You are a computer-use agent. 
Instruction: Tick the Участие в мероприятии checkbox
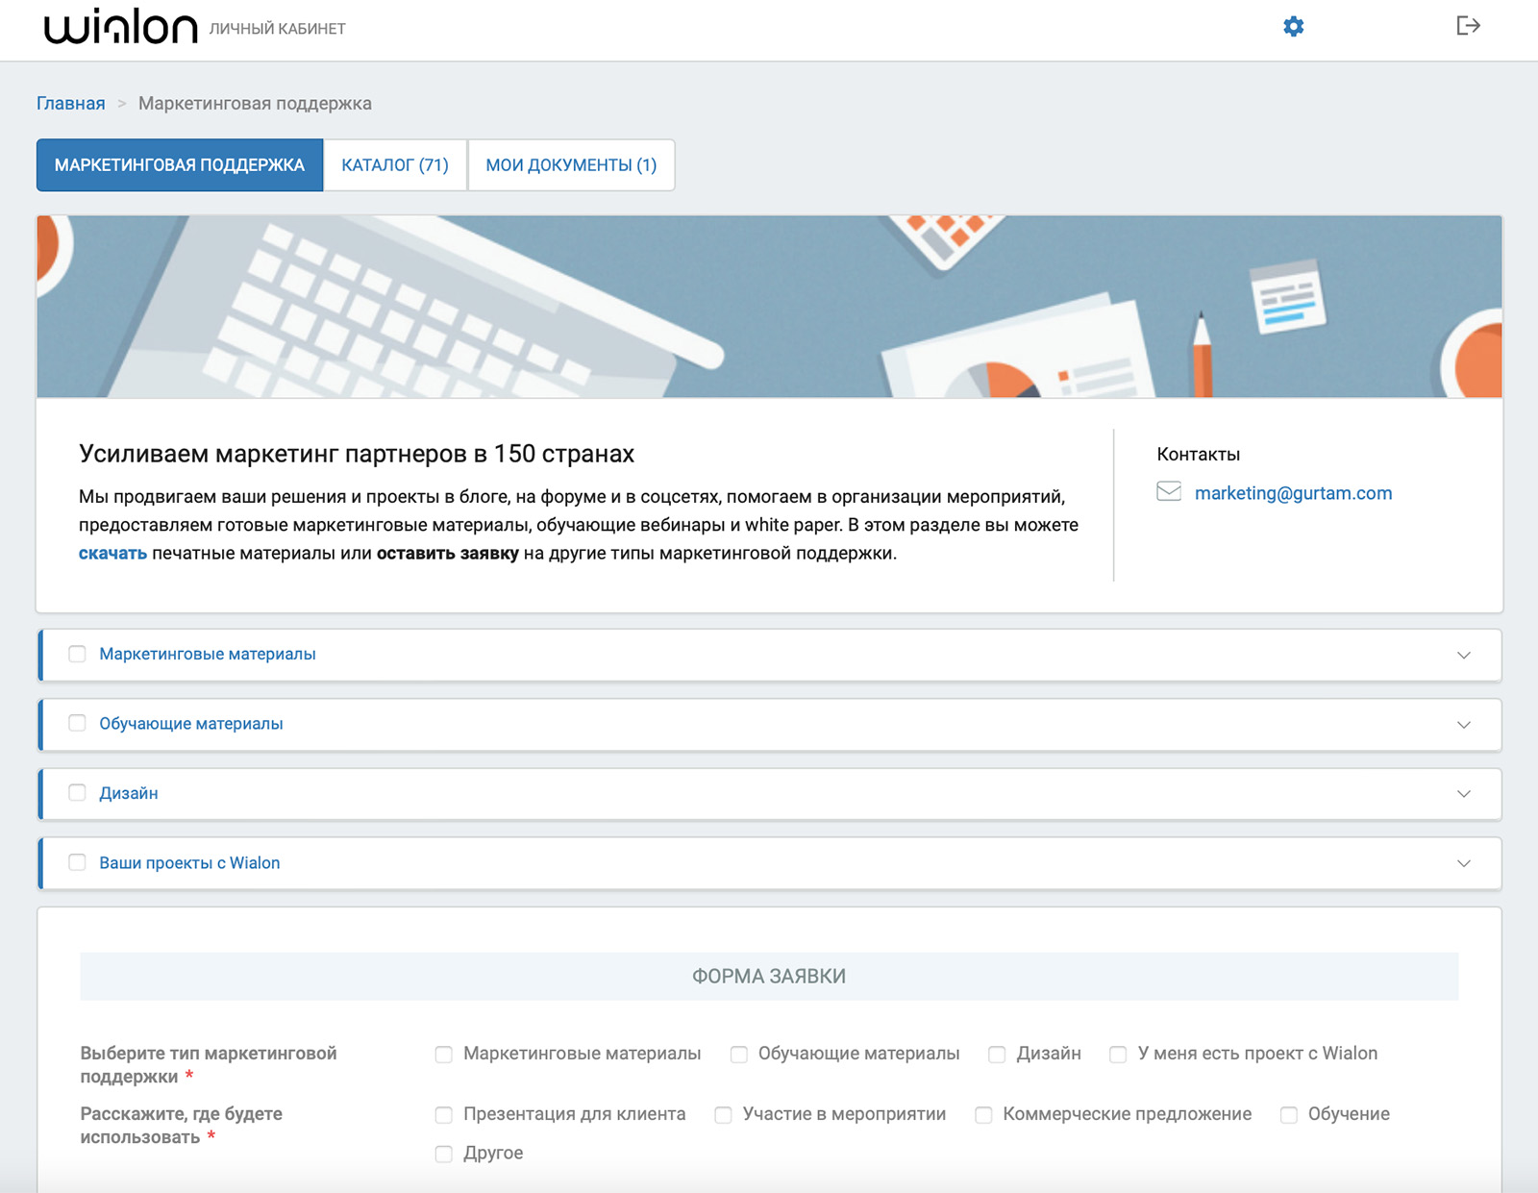[x=723, y=1115]
